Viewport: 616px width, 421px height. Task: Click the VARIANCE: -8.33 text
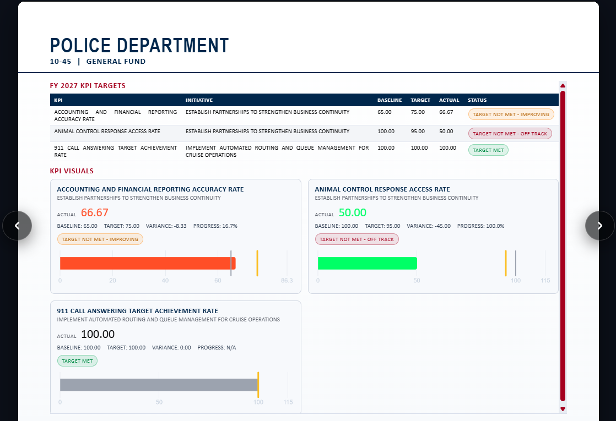[166, 226]
